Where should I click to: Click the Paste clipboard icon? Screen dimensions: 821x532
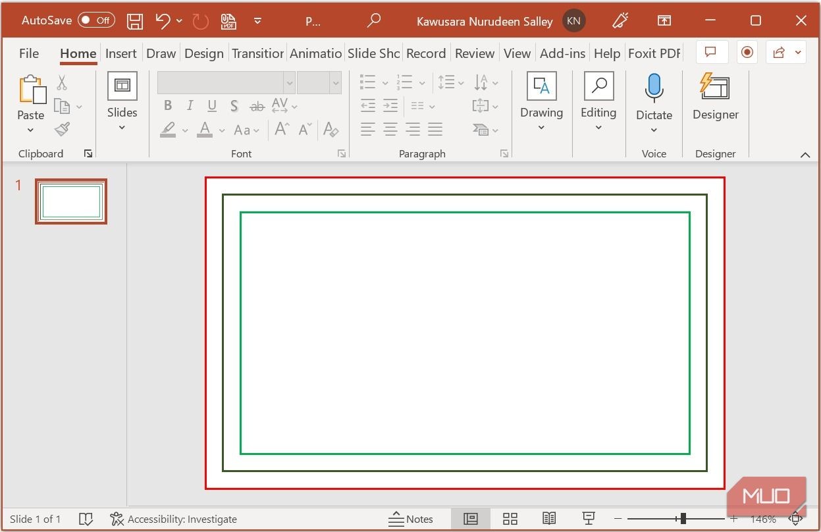coord(32,90)
